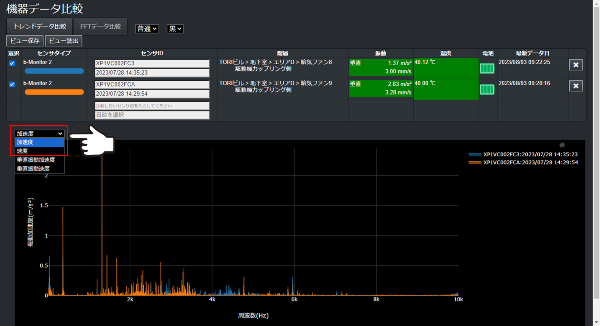Screen dimensions: 600x326
Task: Click the date field 2023/07/28 14:29:54
Action: (152, 94)
